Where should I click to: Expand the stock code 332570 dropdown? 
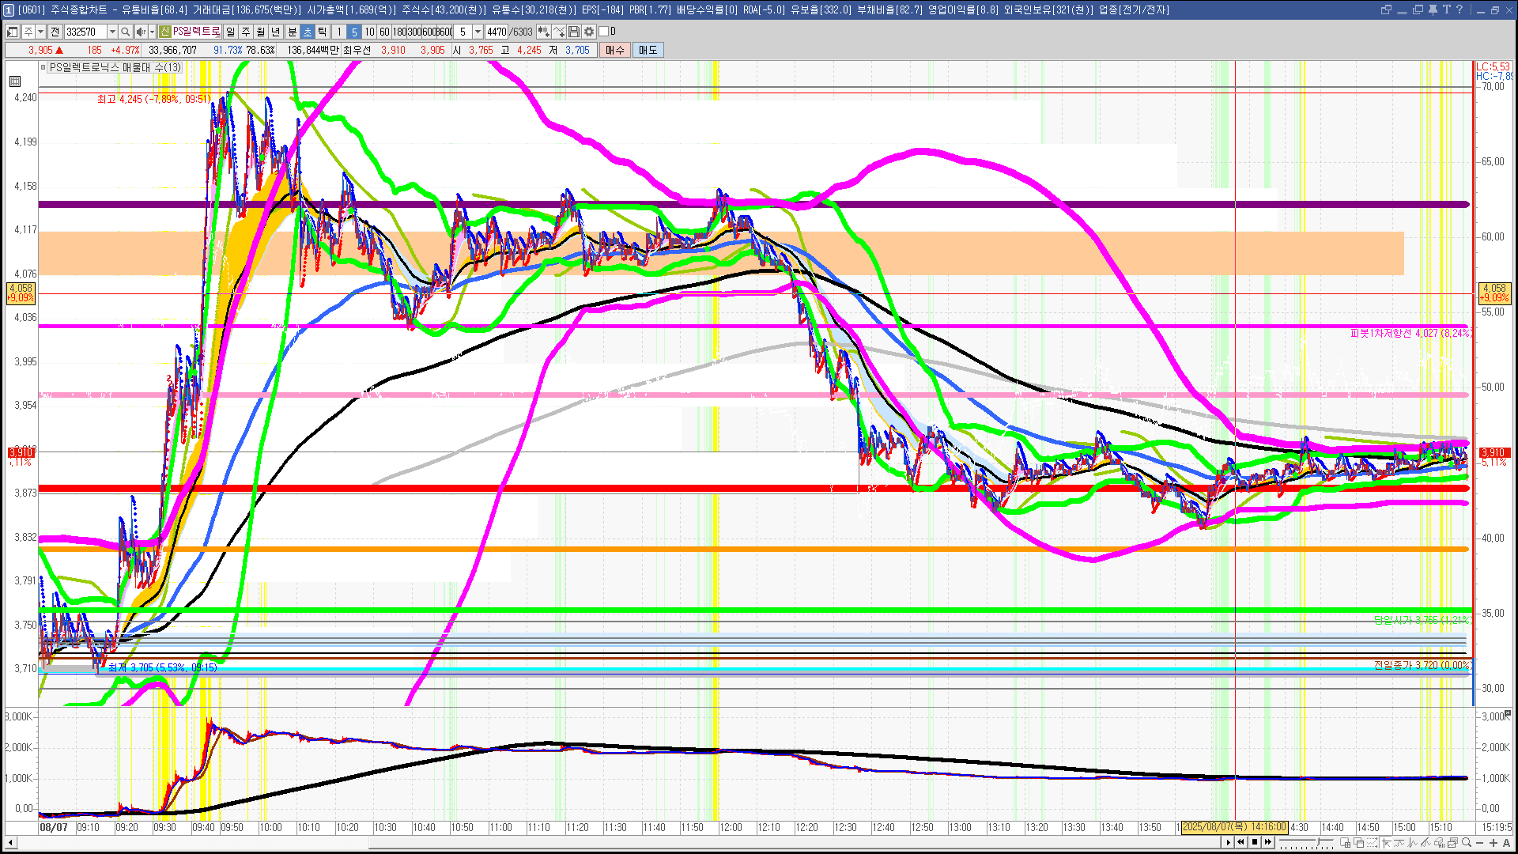click(x=112, y=32)
